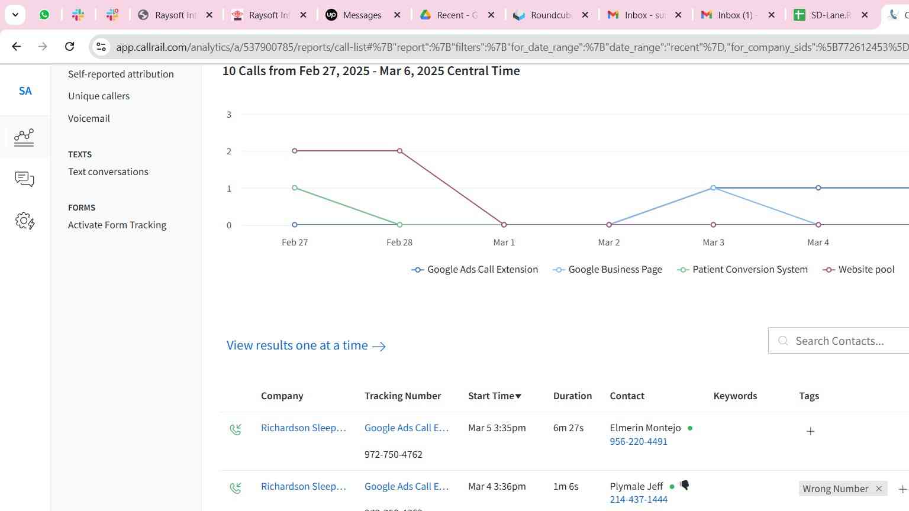Open Self-reported attribution report
Image resolution: width=909 pixels, height=511 pixels.
pos(121,74)
